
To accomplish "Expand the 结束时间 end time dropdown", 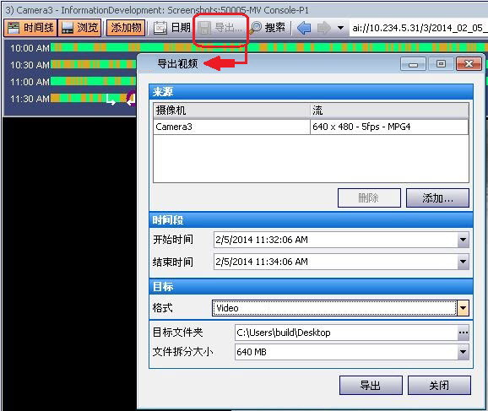I will point(464,262).
